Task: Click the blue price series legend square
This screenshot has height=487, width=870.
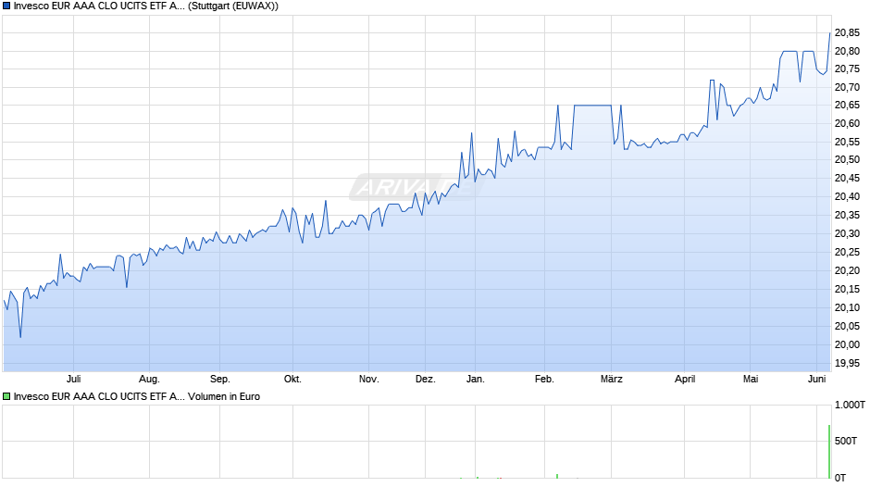Action: point(6,6)
